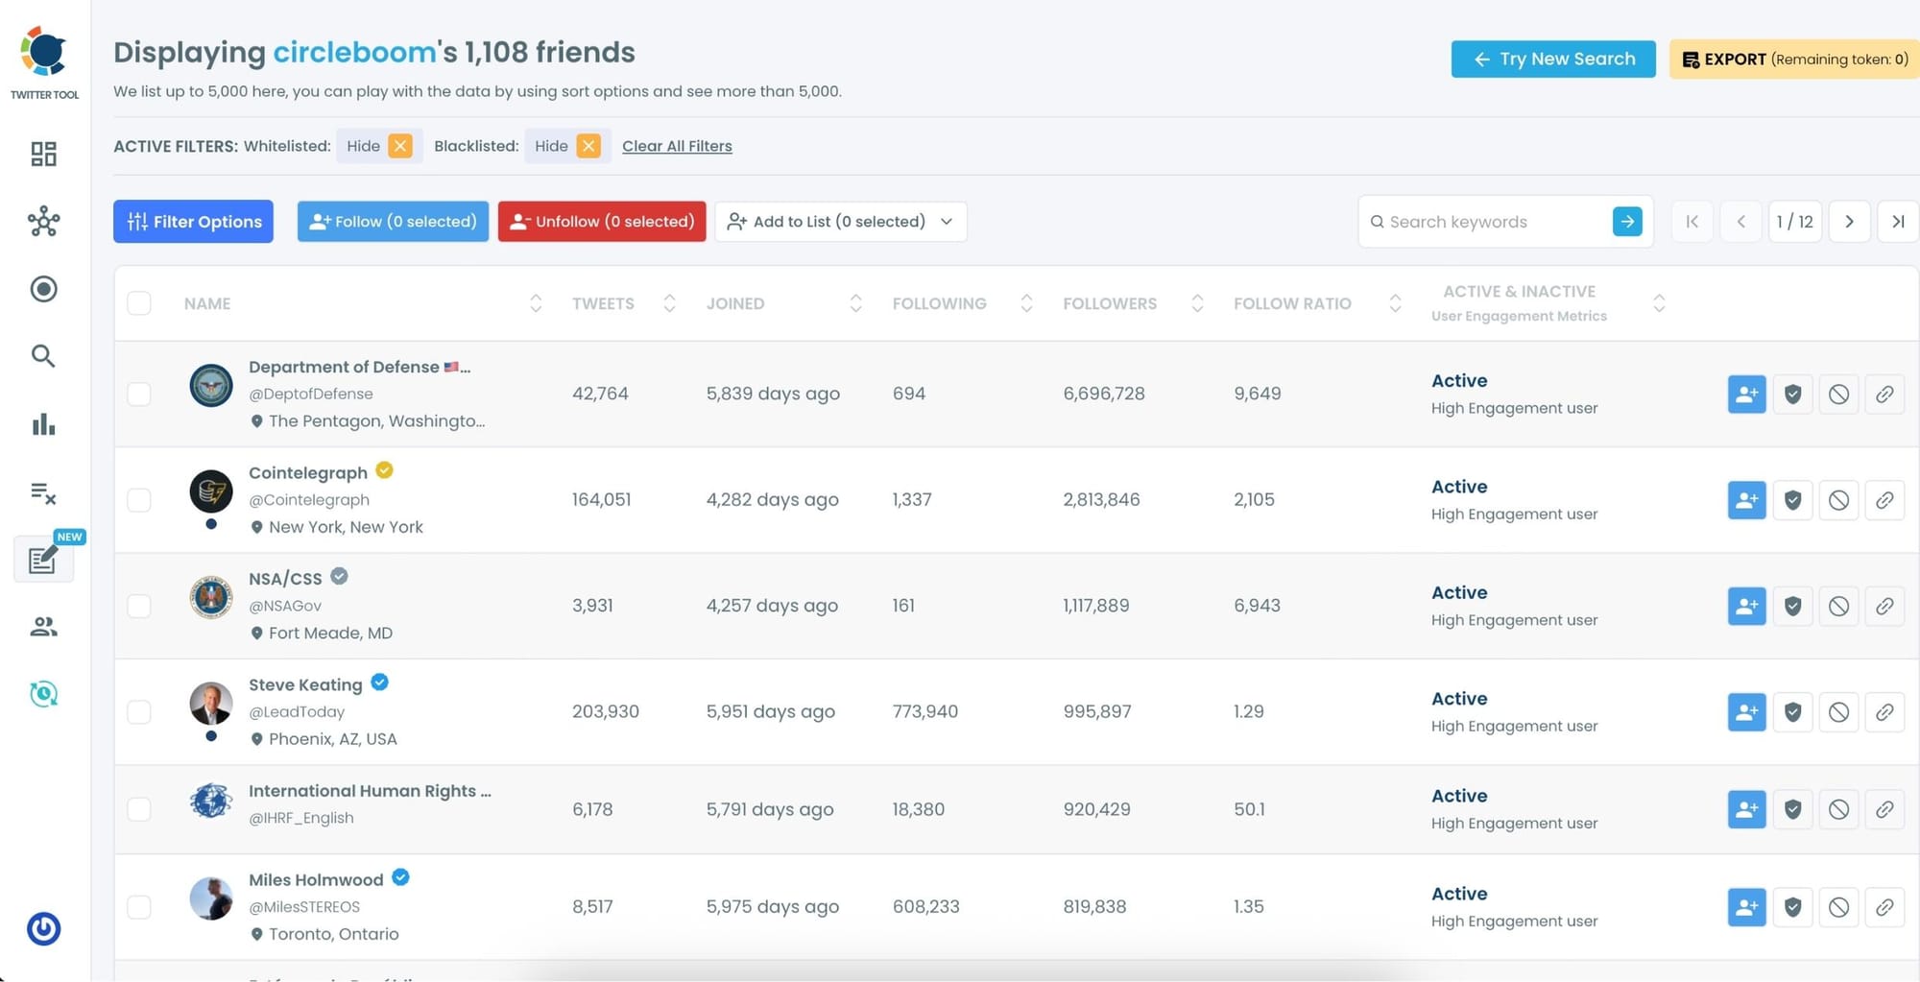This screenshot has height=982, width=1920.
Task: Blacklist Department of Defense with block icon
Action: pyautogui.click(x=1838, y=395)
